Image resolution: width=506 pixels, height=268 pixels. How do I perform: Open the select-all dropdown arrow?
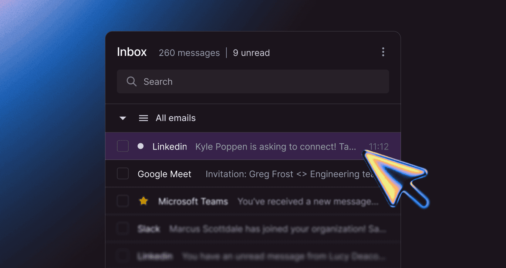pyautogui.click(x=122, y=118)
